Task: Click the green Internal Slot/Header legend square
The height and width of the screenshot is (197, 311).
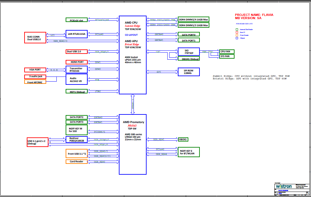Action: click(x=237, y=29)
